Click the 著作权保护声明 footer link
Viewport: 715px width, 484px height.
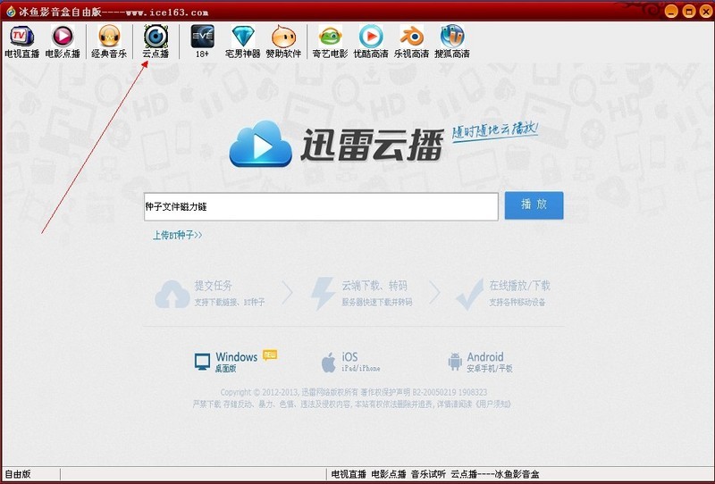386,392
